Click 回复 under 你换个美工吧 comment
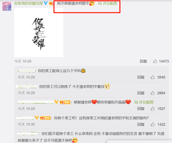 click(141, 124)
